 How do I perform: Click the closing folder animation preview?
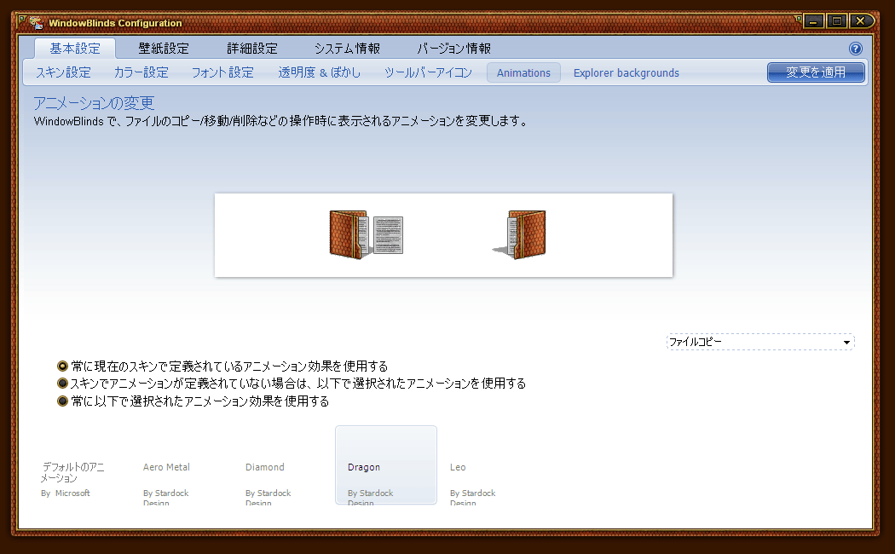pyautogui.click(x=520, y=234)
